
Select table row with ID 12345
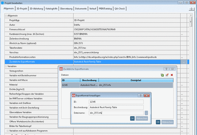coord(117,85)
